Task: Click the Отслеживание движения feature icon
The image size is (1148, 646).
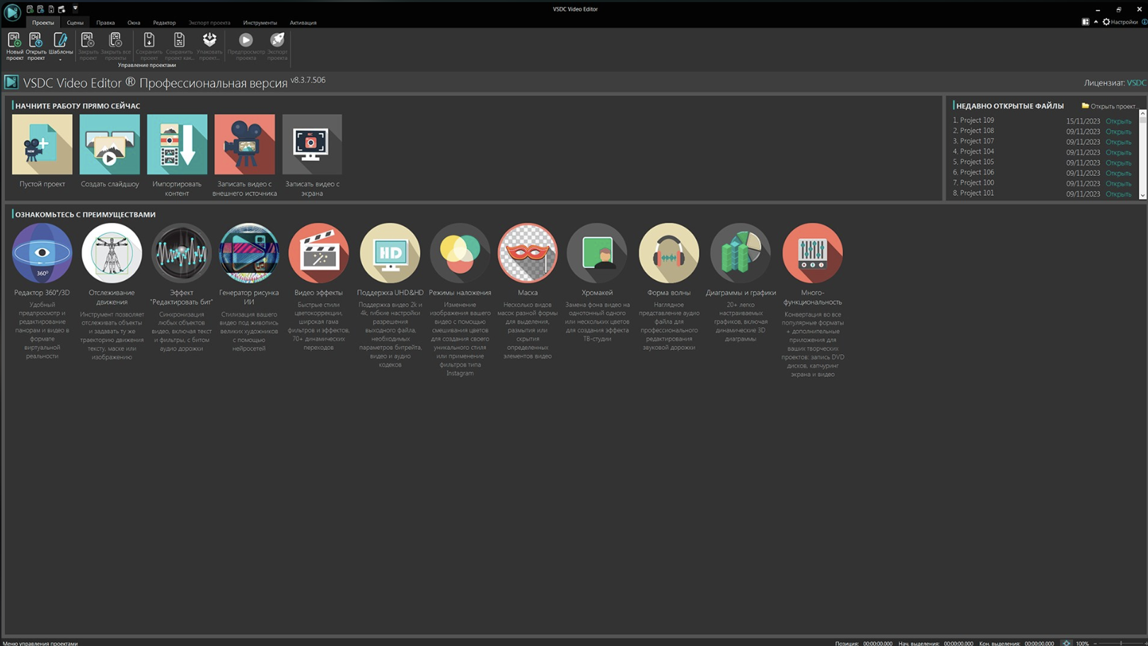Action: (x=112, y=253)
